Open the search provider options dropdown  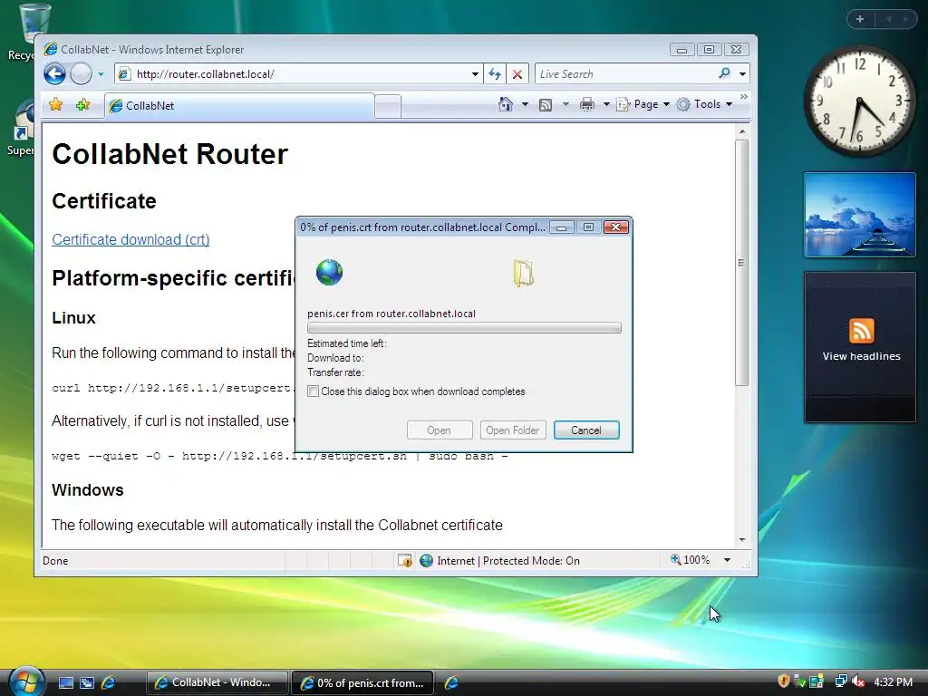click(x=742, y=74)
